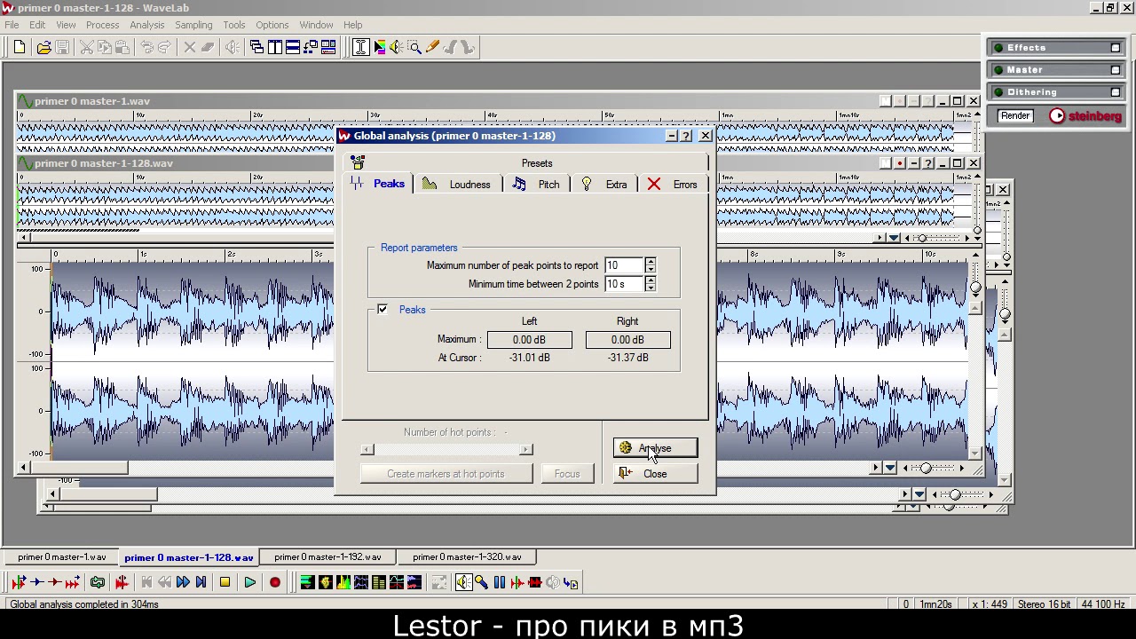This screenshot has height=639, width=1136.
Task: Toggle the Dithering green LED
Action: tap(998, 92)
